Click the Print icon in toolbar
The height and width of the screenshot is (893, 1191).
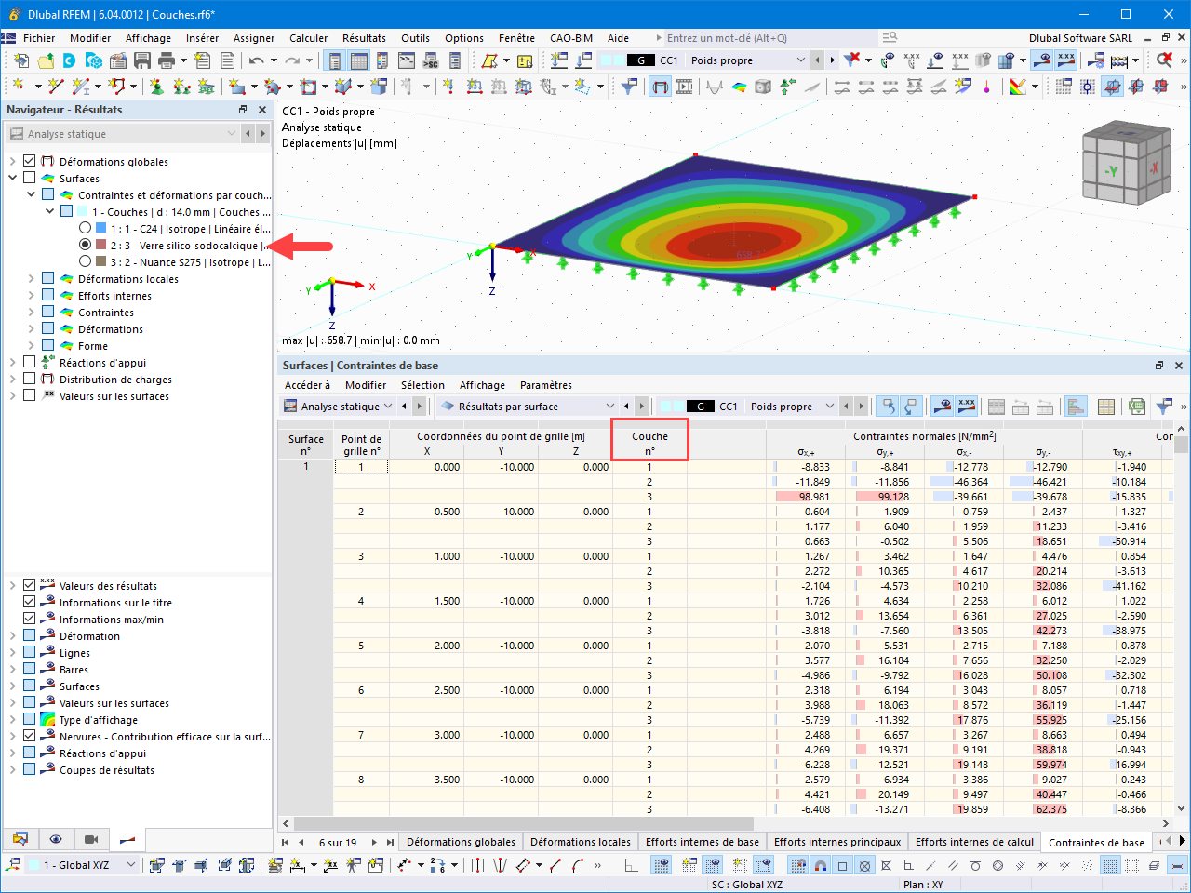tap(167, 60)
